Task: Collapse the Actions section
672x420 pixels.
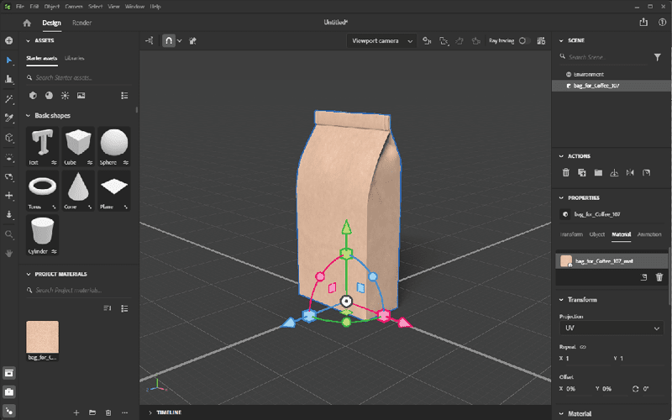Action: 561,156
